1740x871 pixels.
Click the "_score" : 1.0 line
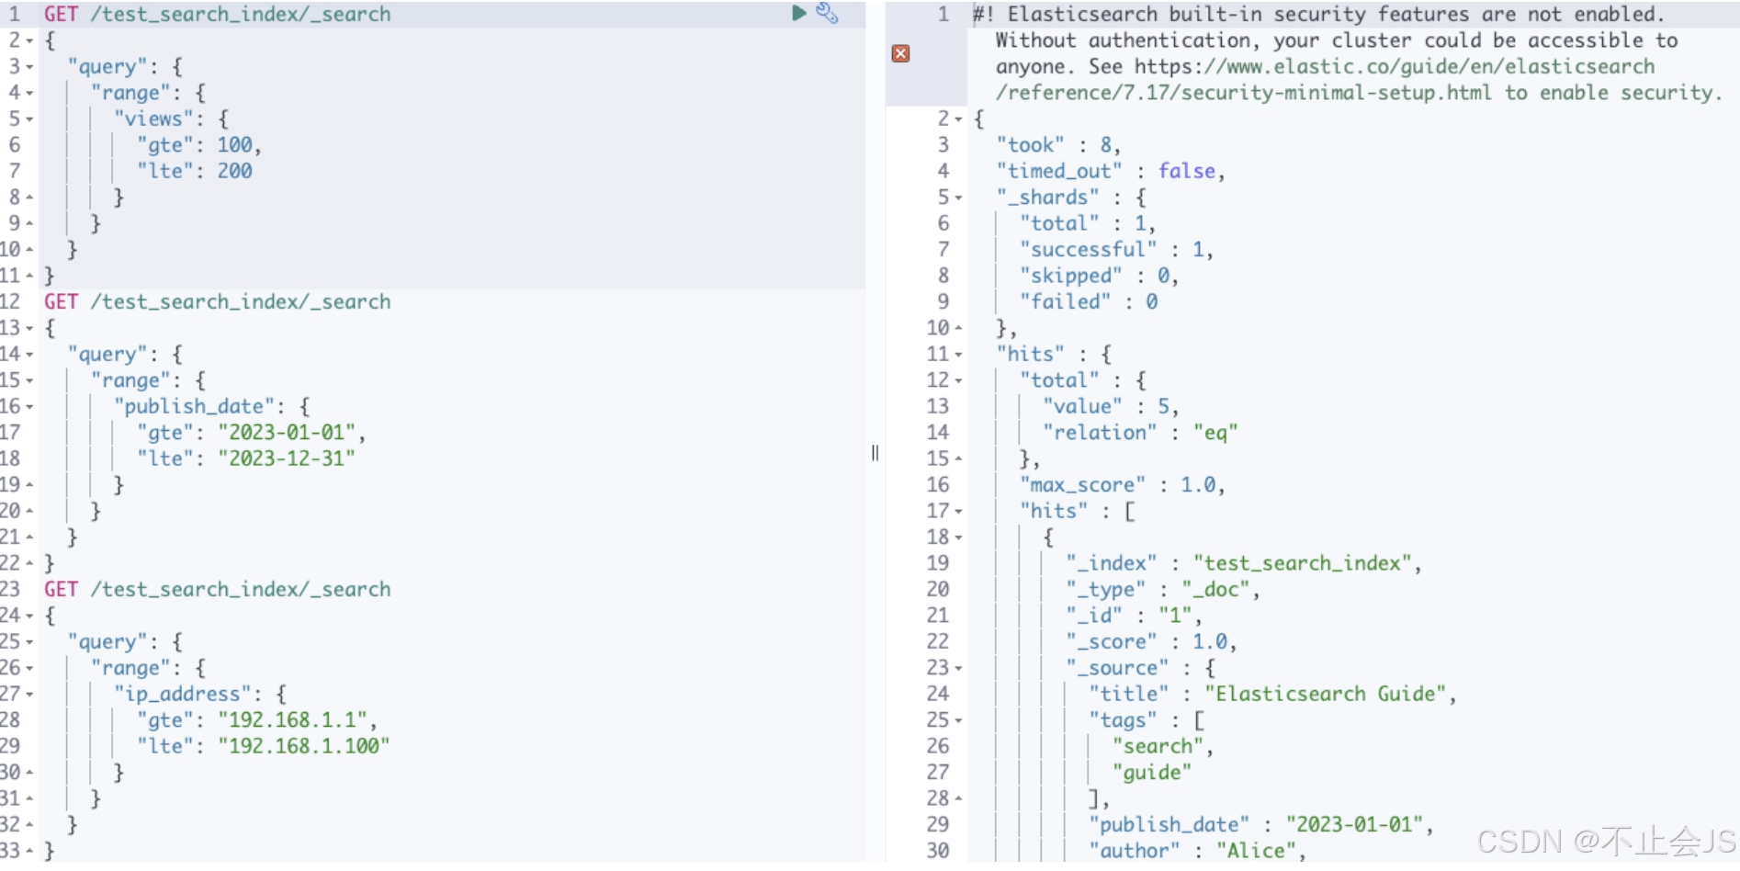click(1151, 641)
